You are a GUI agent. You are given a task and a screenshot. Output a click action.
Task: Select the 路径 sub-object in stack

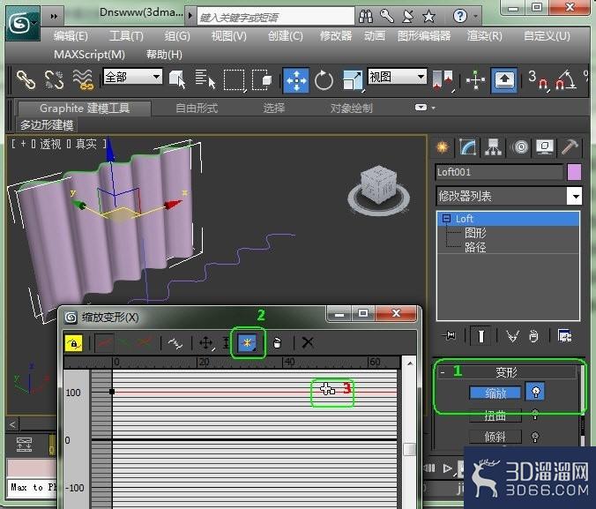click(475, 247)
